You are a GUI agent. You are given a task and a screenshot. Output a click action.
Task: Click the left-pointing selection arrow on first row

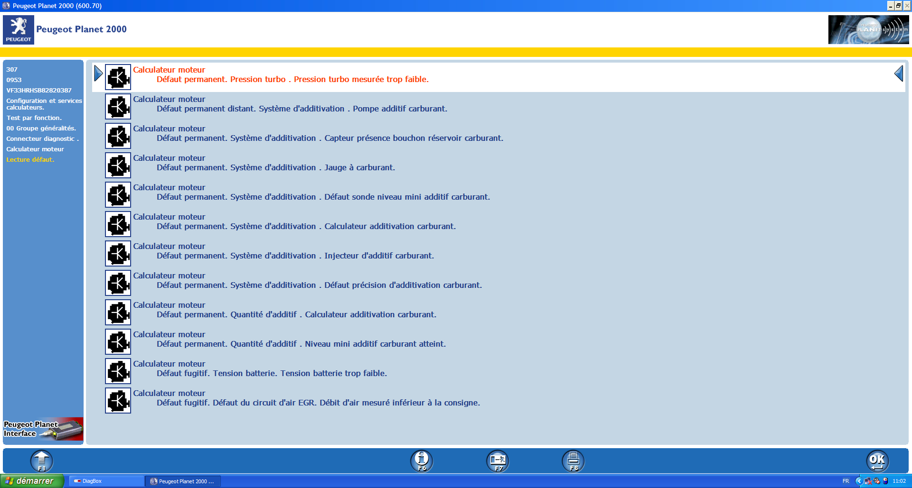coord(899,74)
